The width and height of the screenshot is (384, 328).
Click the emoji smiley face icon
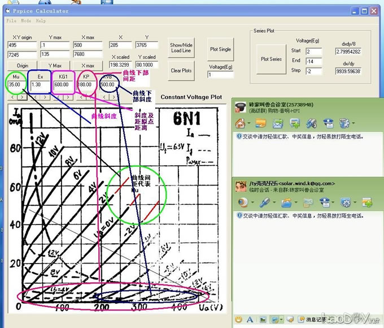tap(238, 321)
